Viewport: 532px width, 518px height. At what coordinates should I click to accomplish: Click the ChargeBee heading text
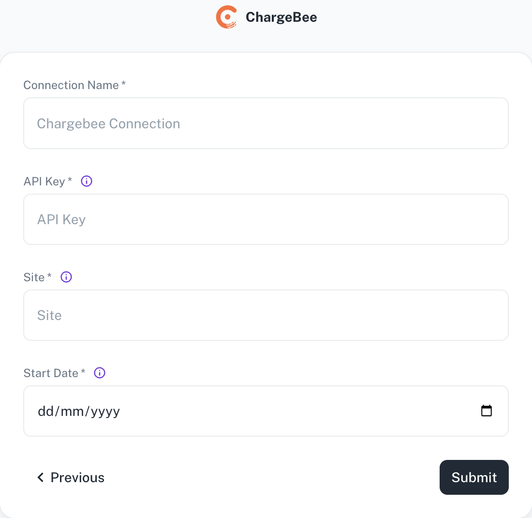(281, 17)
